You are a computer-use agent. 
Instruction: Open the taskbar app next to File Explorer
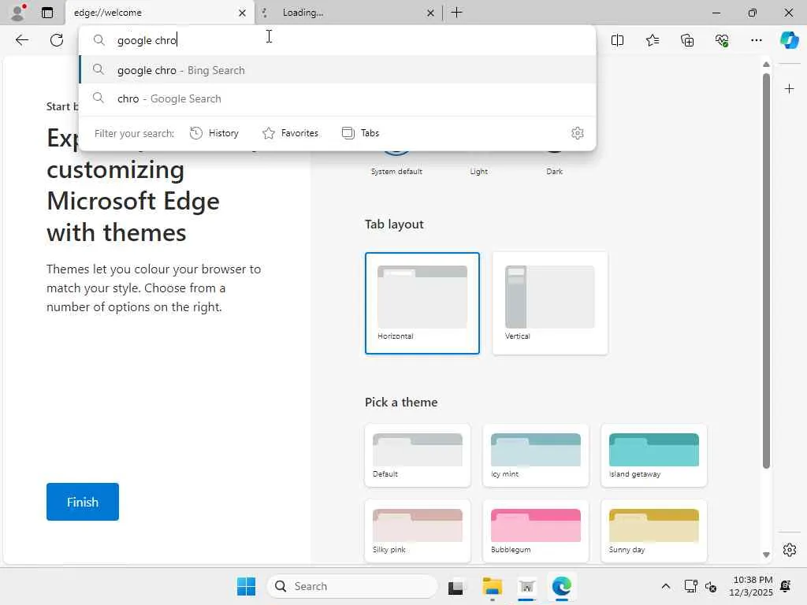tap(526, 586)
